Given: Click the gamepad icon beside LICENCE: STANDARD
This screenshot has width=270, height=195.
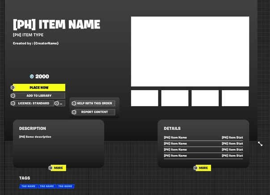Looking at the screenshot, I should (x=13, y=103).
